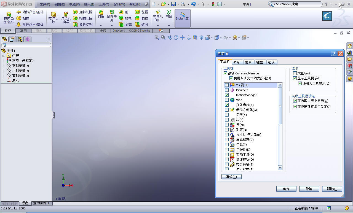
Task: Select the 包覆 wrap tool
Action: [141, 12]
